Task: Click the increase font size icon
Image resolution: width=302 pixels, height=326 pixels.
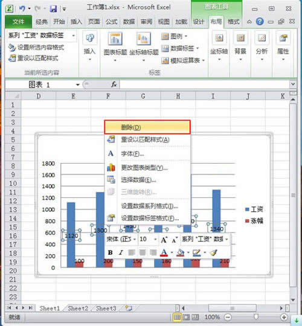Action: click(164, 240)
